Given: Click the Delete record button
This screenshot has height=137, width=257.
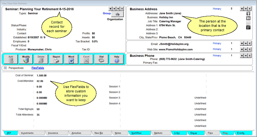Looking at the screenshot, I should [x=41, y=59].
